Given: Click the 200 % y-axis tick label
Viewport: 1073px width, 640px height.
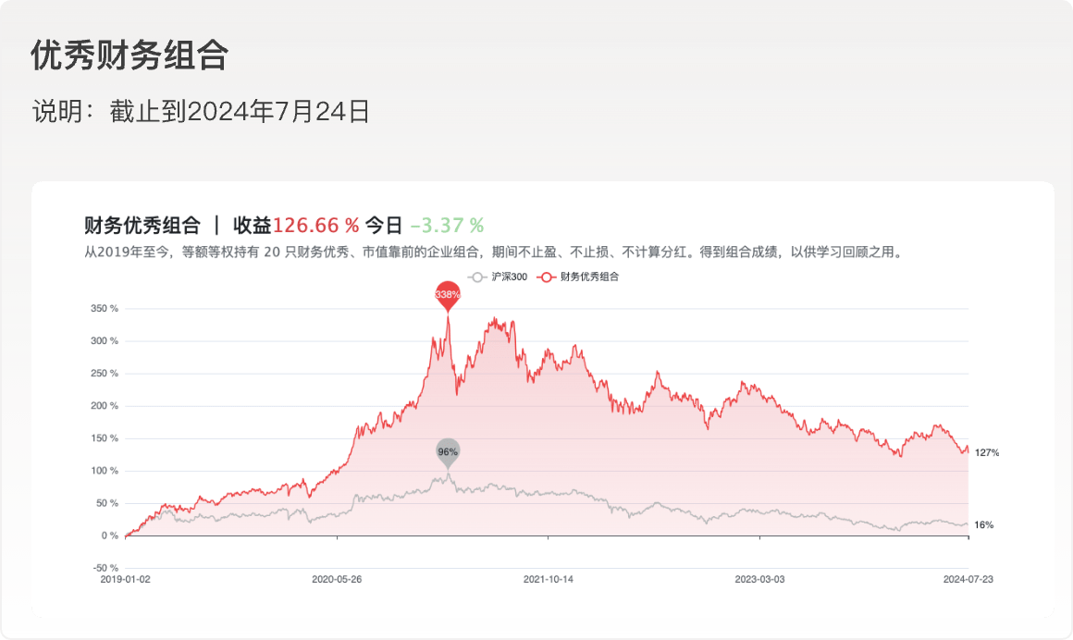Looking at the screenshot, I should (x=104, y=406).
